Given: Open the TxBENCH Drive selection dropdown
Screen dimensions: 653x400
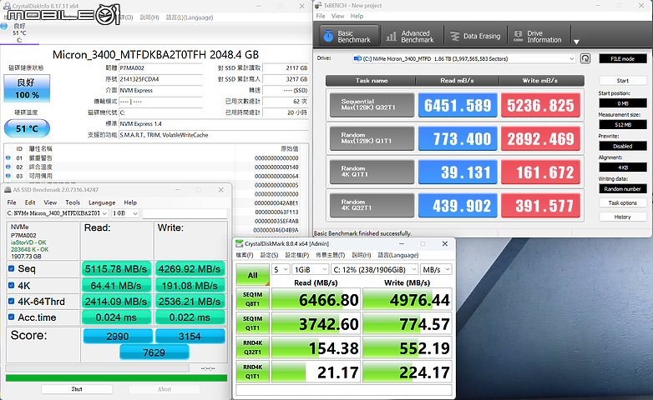Looking at the screenshot, I should click(464, 58).
